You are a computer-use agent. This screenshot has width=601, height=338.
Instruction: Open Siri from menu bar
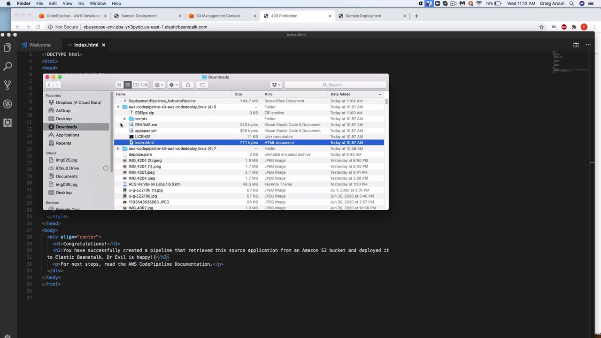point(582,4)
